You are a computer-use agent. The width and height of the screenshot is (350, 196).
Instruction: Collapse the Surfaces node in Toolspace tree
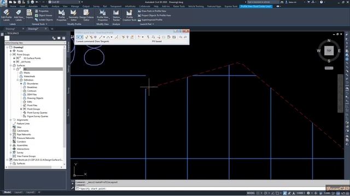click(x=10, y=65)
